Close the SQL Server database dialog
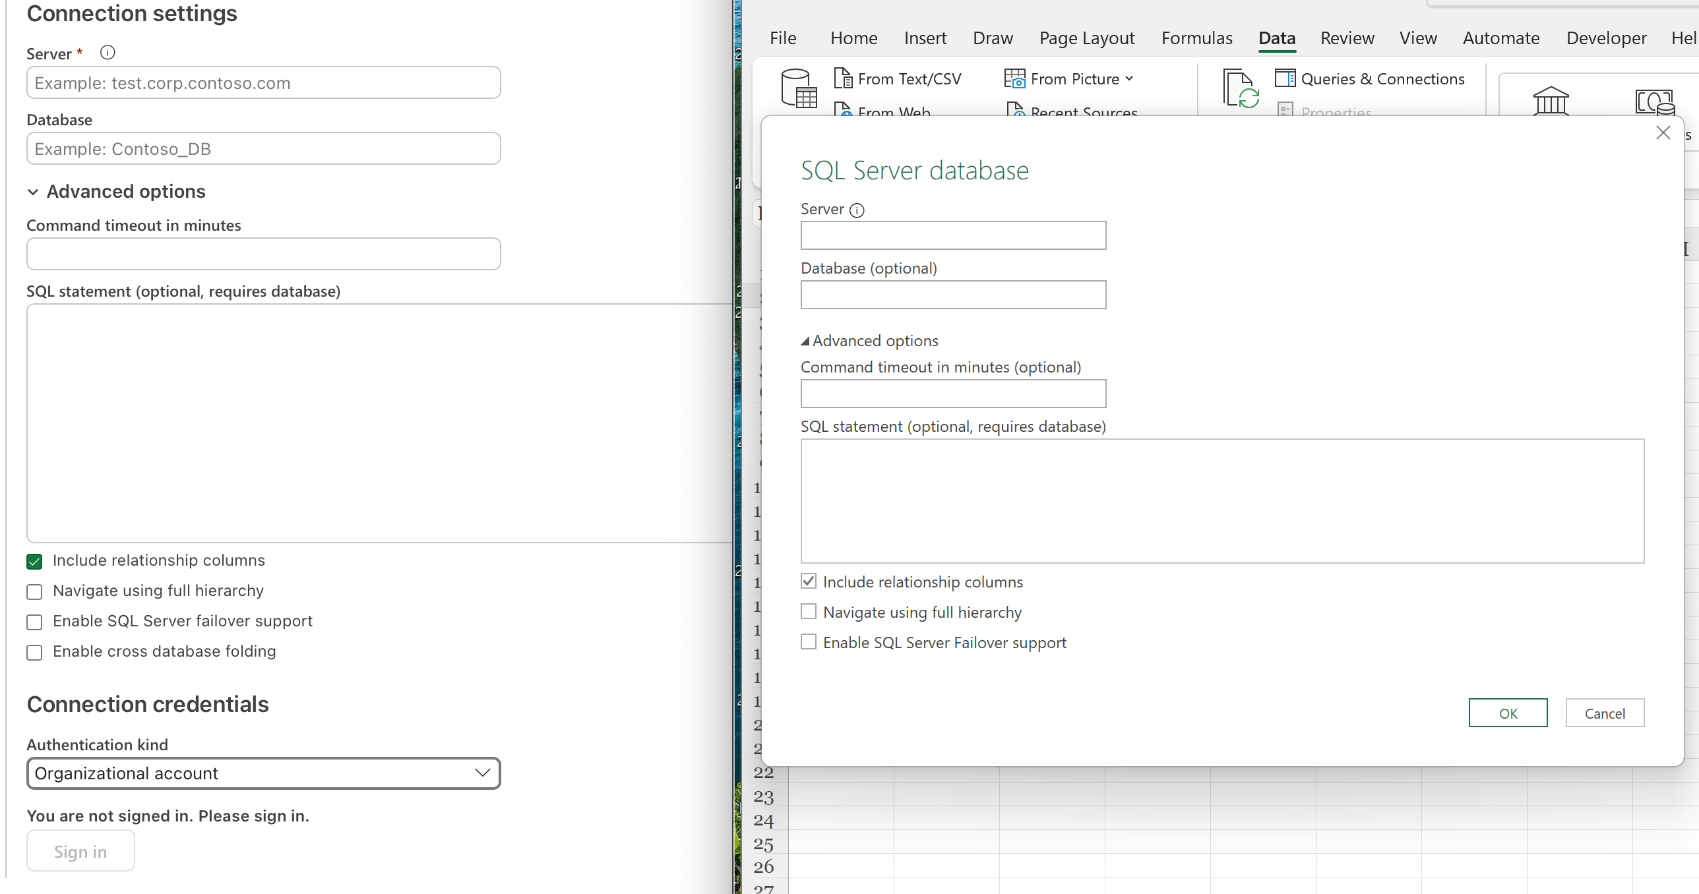This screenshot has height=894, width=1699. coord(1663,133)
